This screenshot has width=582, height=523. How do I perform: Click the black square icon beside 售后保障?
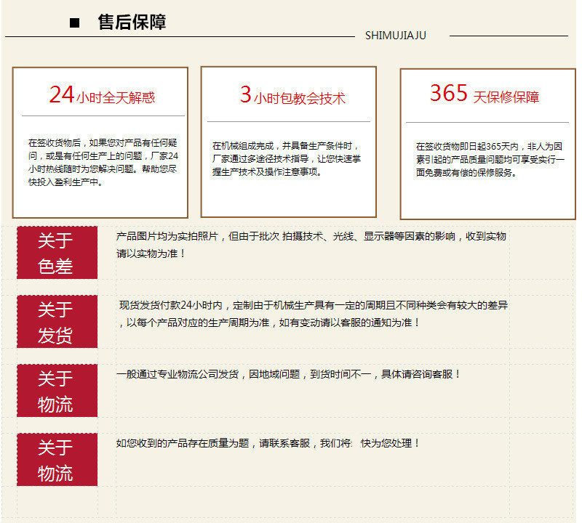point(74,23)
